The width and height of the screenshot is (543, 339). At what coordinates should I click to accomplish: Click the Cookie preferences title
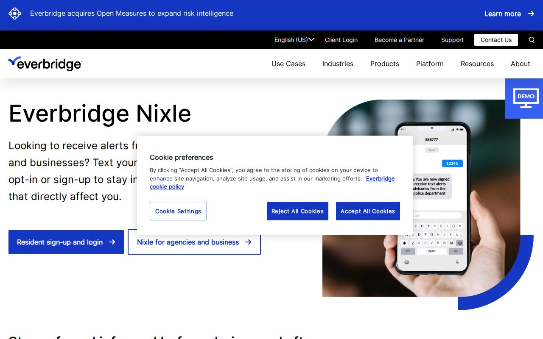[x=181, y=157]
